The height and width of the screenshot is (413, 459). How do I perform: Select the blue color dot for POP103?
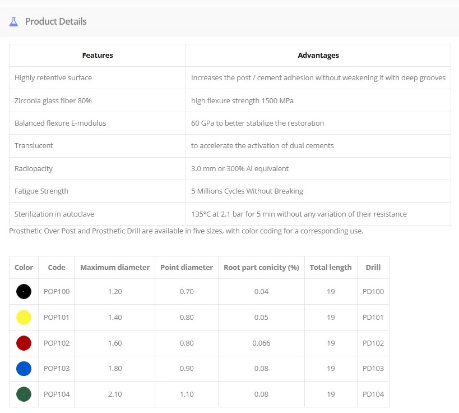tap(24, 369)
